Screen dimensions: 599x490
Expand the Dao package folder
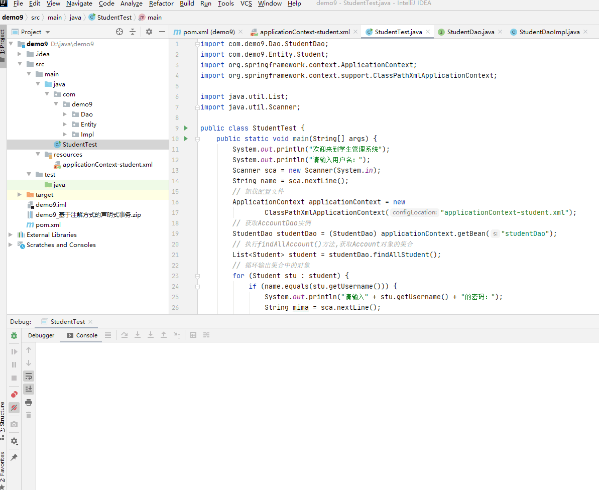[65, 114]
